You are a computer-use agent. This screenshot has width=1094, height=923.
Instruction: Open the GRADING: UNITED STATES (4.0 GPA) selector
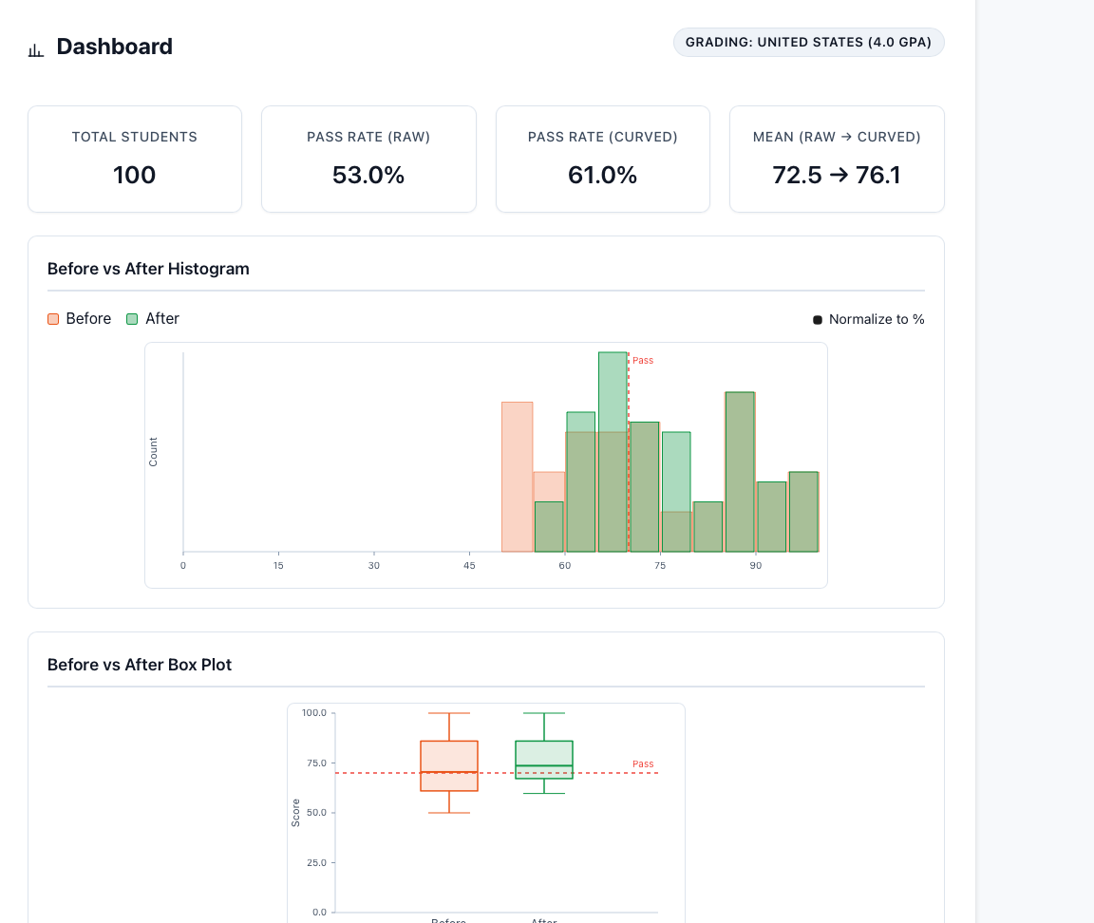(808, 42)
